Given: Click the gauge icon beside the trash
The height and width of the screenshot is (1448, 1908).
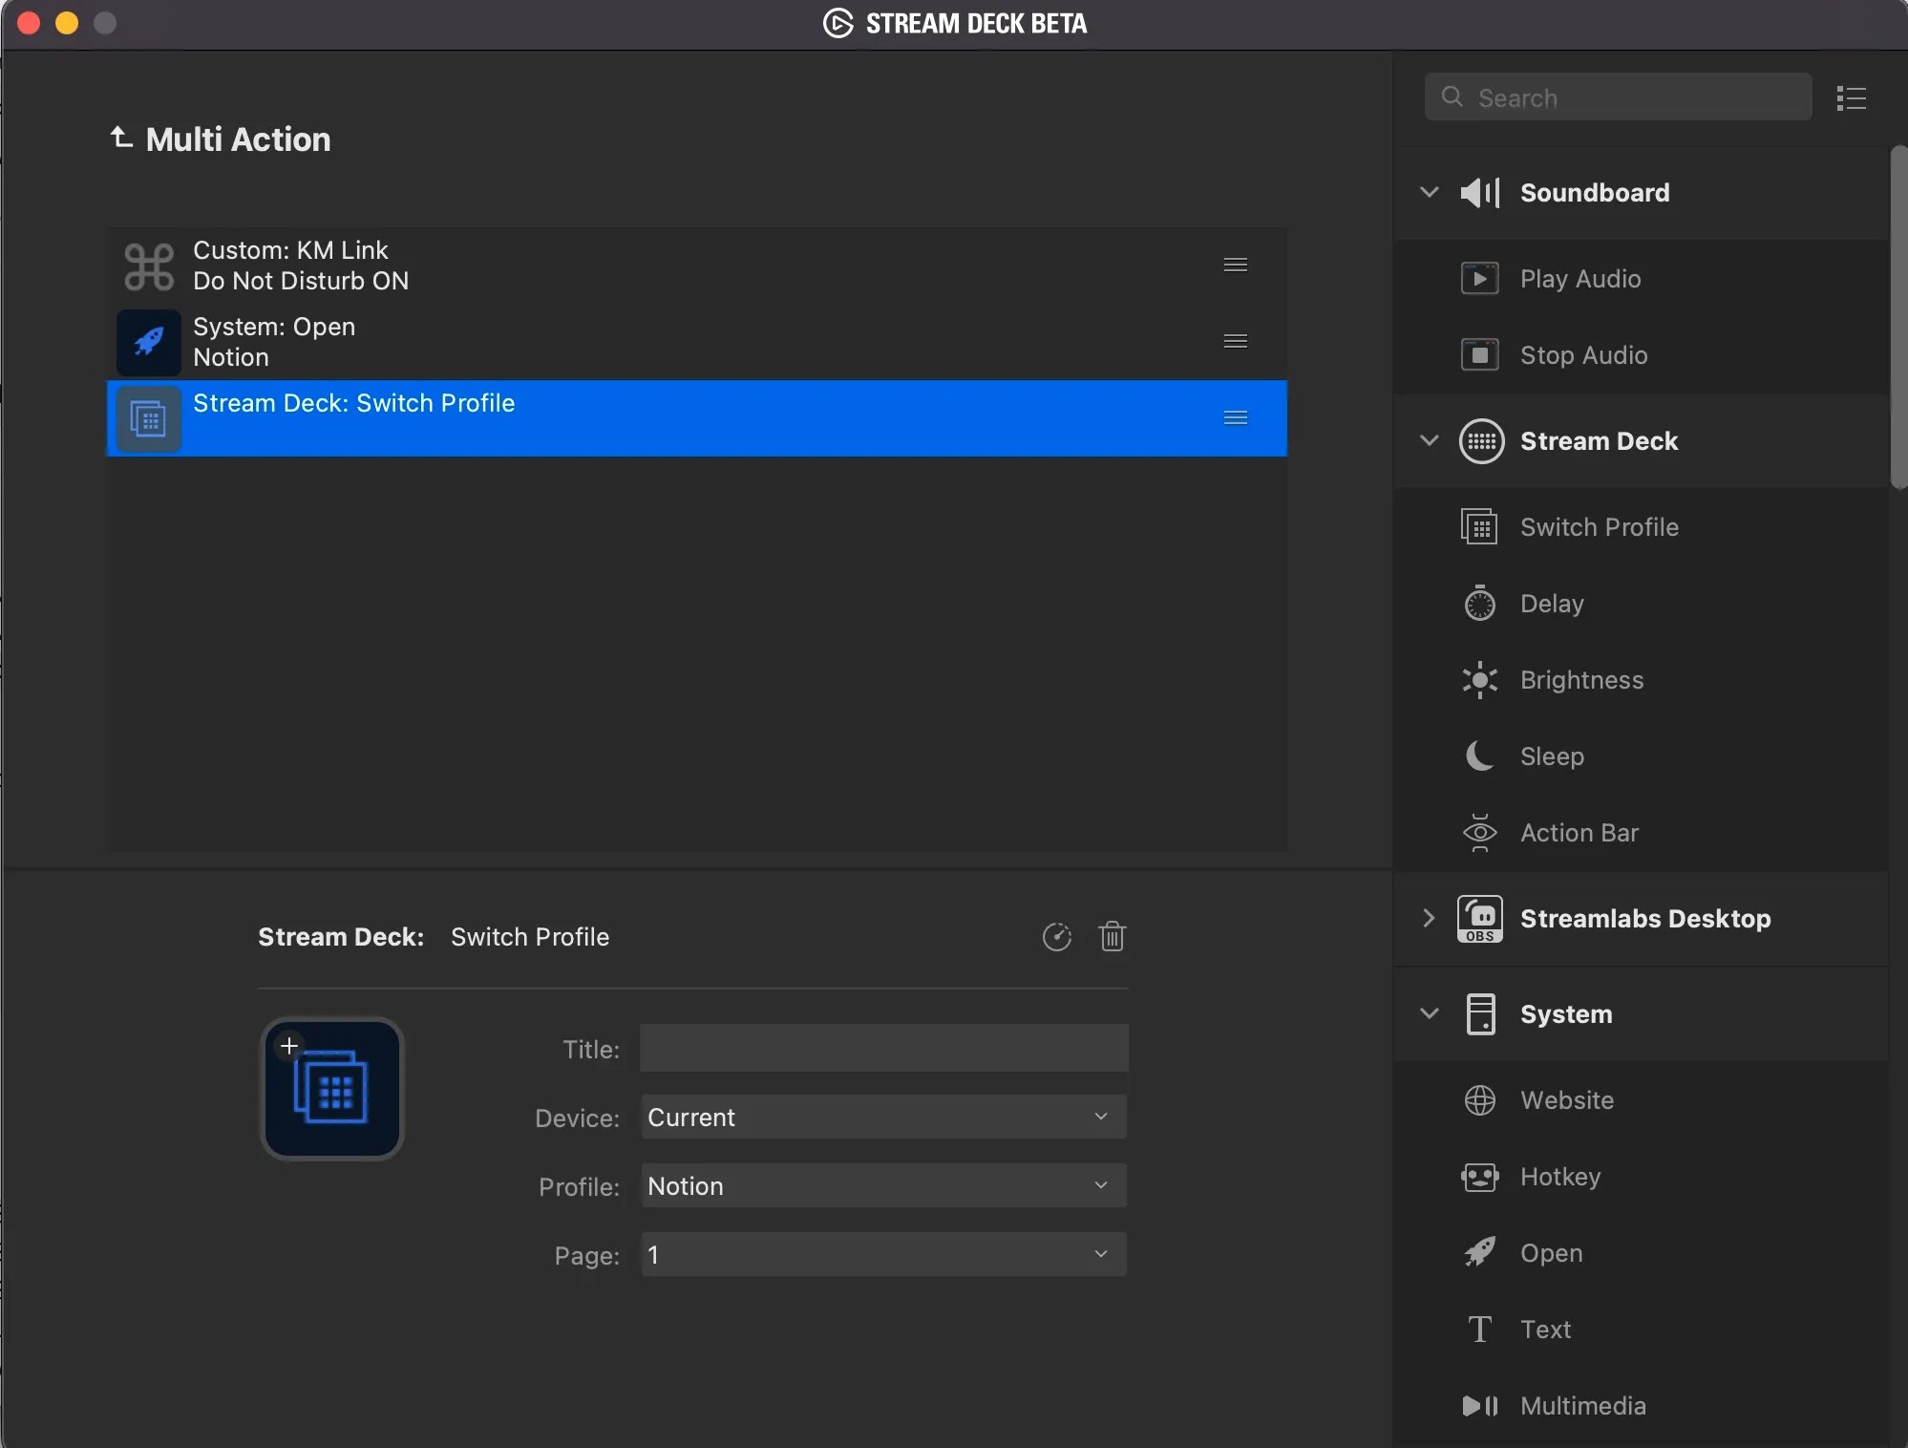Looking at the screenshot, I should pyautogui.click(x=1056, y=937).
